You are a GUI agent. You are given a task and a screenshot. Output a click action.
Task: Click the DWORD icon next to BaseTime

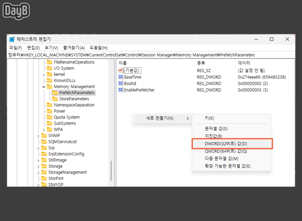121,77
